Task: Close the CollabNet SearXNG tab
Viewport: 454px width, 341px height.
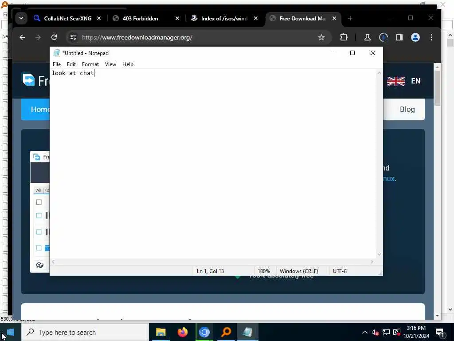Action: pyautogui.click(x=99, y=19)
